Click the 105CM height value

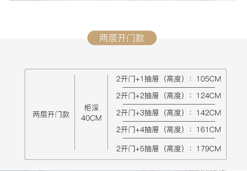[x=208, y=79]
